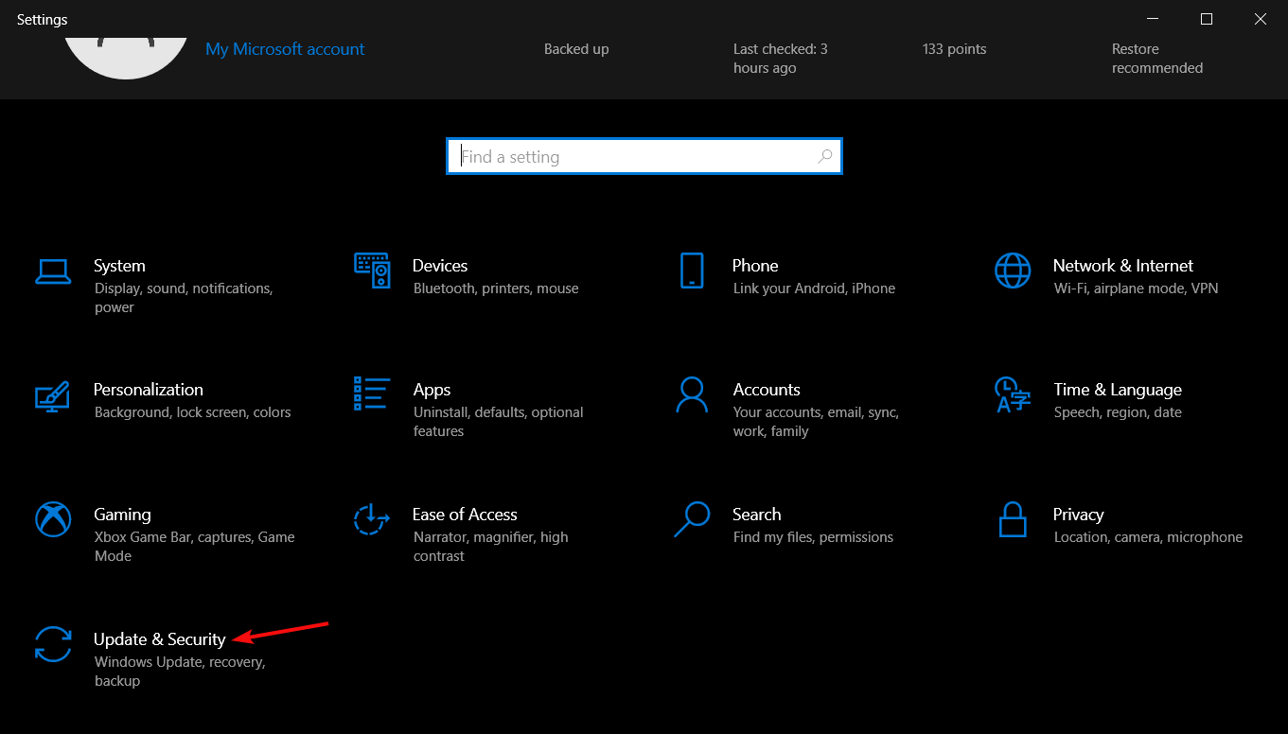
Task: Click the Devices Bluetooth icon
Action: point(373,271)
